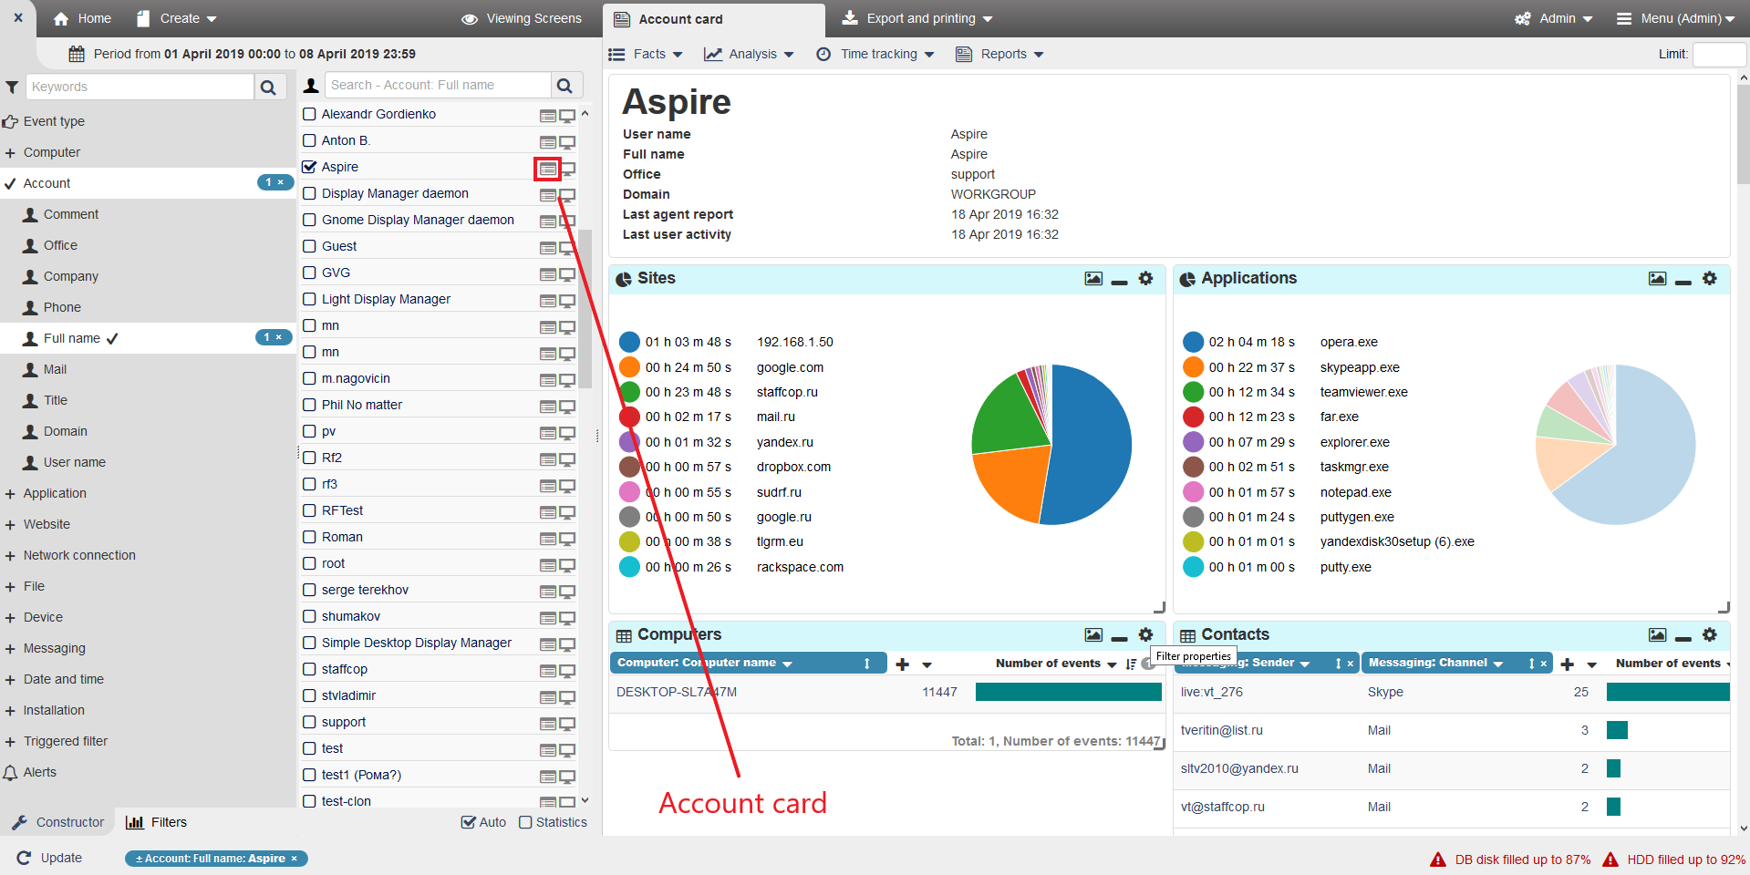Image resolution: width=1750 pixels, height=875 pixels.
Task: Click the blue 192.168.1.50 legend swatch
Action: 629,342
